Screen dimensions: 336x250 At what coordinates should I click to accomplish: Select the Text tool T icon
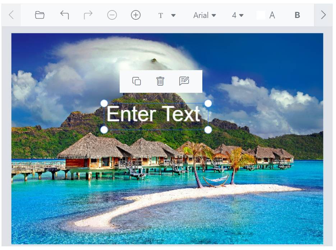[x=161, y=15]
